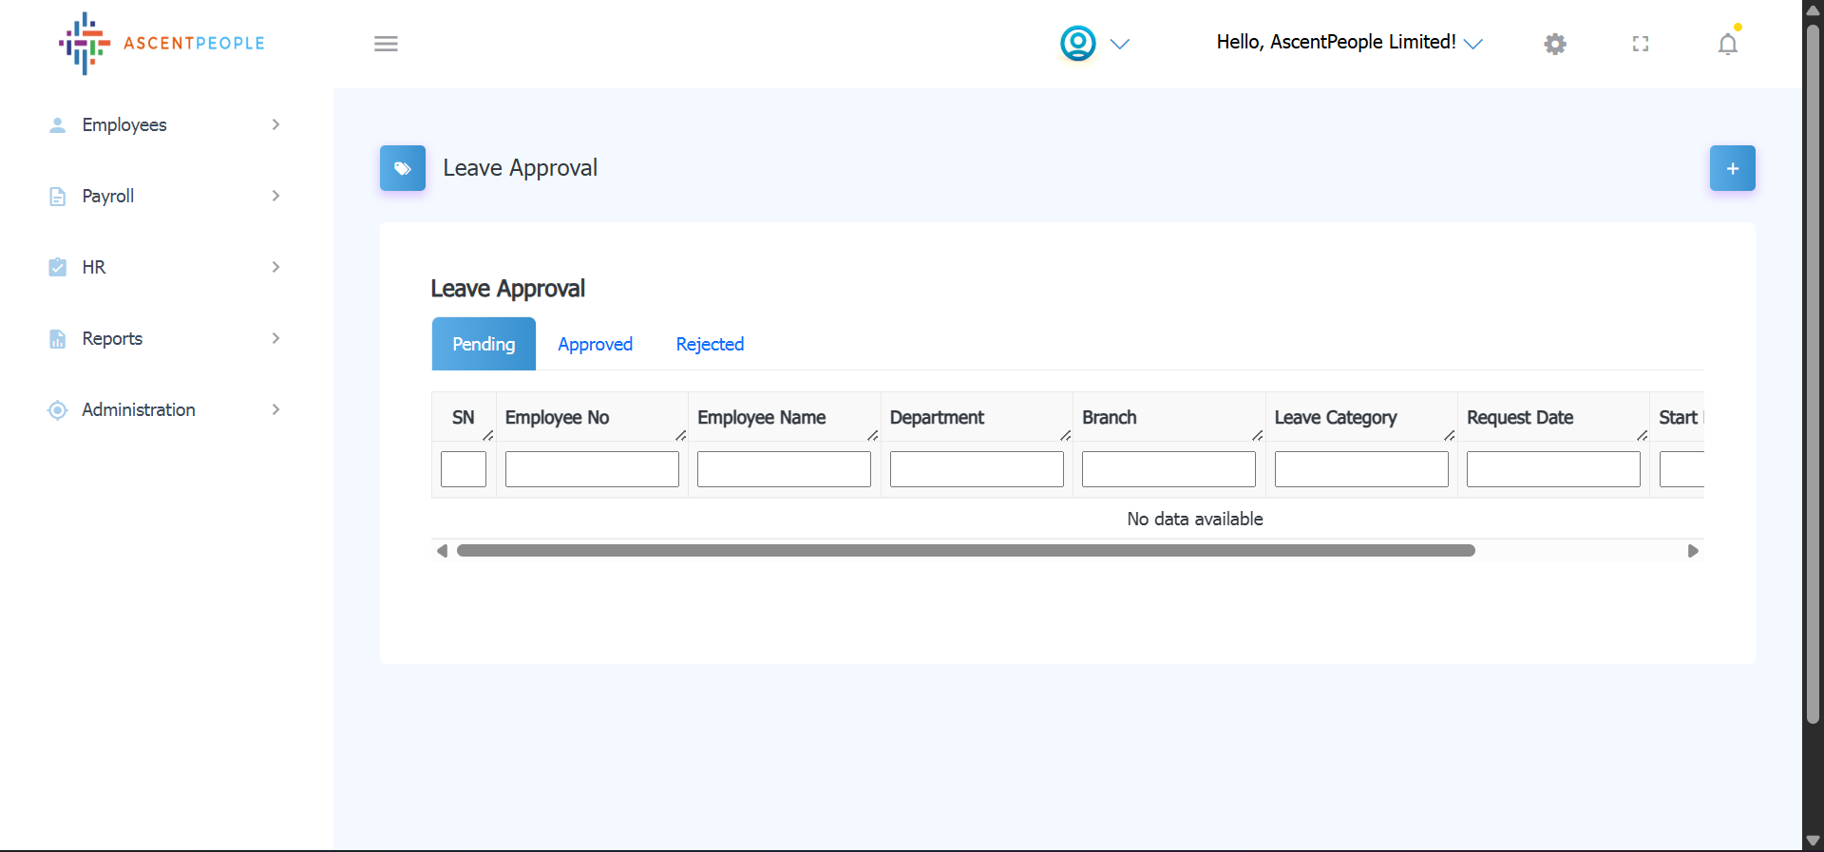Expand the Employees sidebar menu
Image resolution: width=1824 pixels, height=852 pixels.
click(x=124, y=125)
